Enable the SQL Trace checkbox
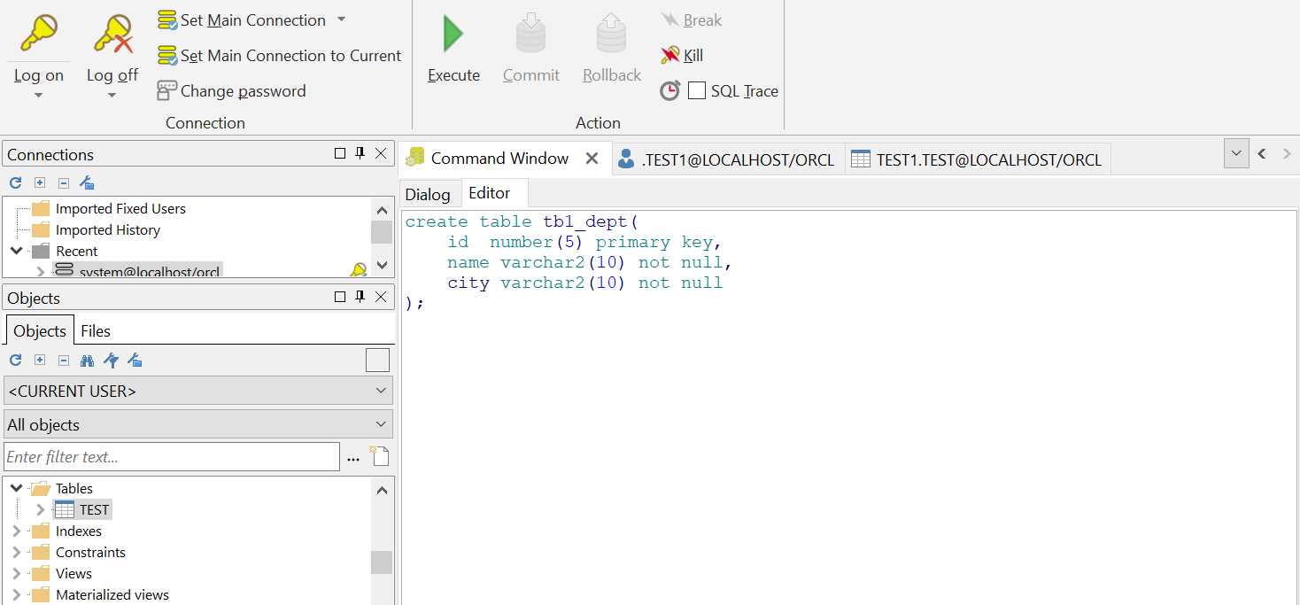 point(697,90)
